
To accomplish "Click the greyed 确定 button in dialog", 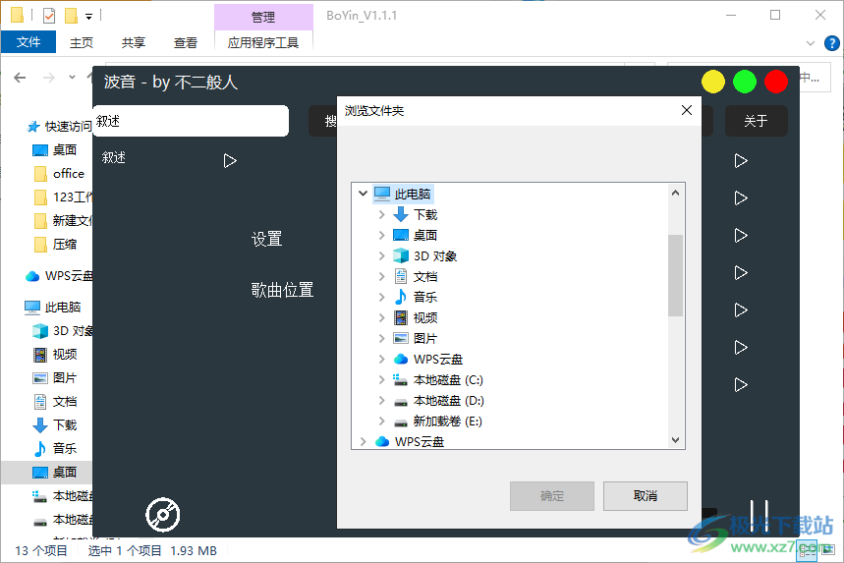I will click(x=552, y=496).
